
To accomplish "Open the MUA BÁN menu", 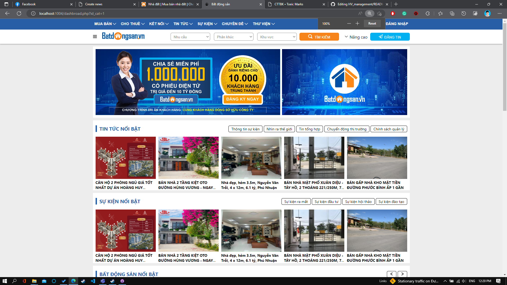I will [105, 24].
